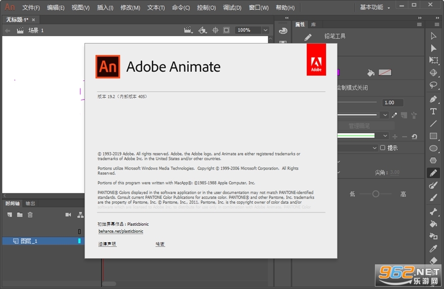
Task: Select the Paint Bucket tool in the toolbar
Action: 433,223
